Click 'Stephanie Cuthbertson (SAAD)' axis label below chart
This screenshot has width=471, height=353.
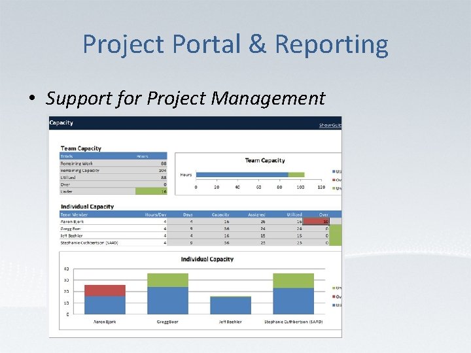coord(294,322)
